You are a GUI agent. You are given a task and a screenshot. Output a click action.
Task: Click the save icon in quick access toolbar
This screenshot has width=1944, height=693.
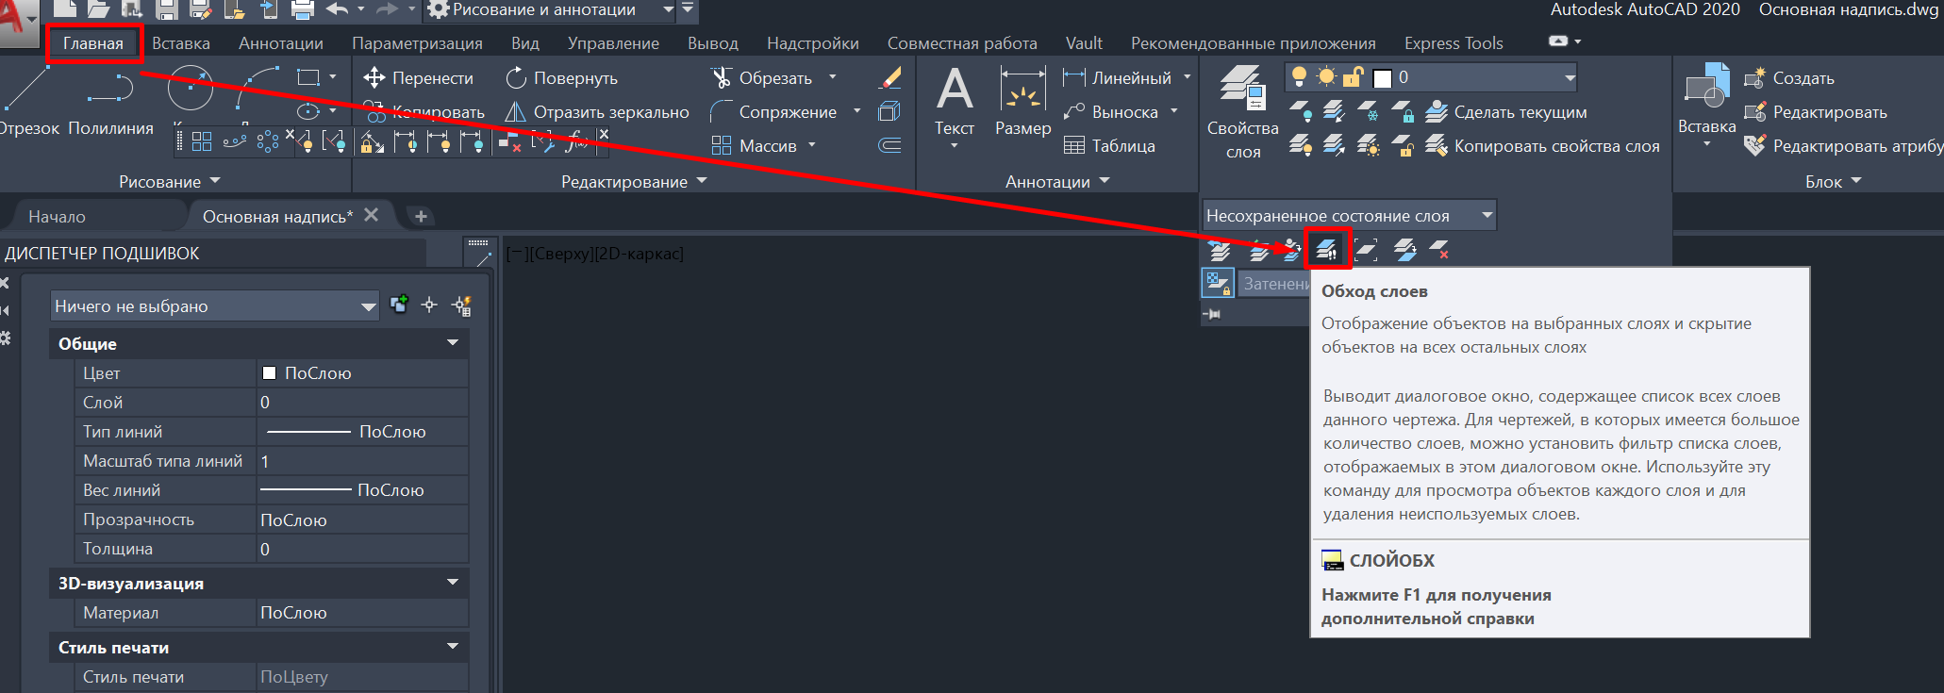pos(167,10)
